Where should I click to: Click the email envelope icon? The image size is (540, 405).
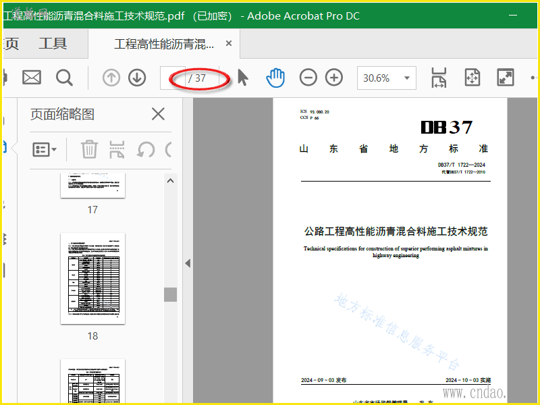(32, 78)
